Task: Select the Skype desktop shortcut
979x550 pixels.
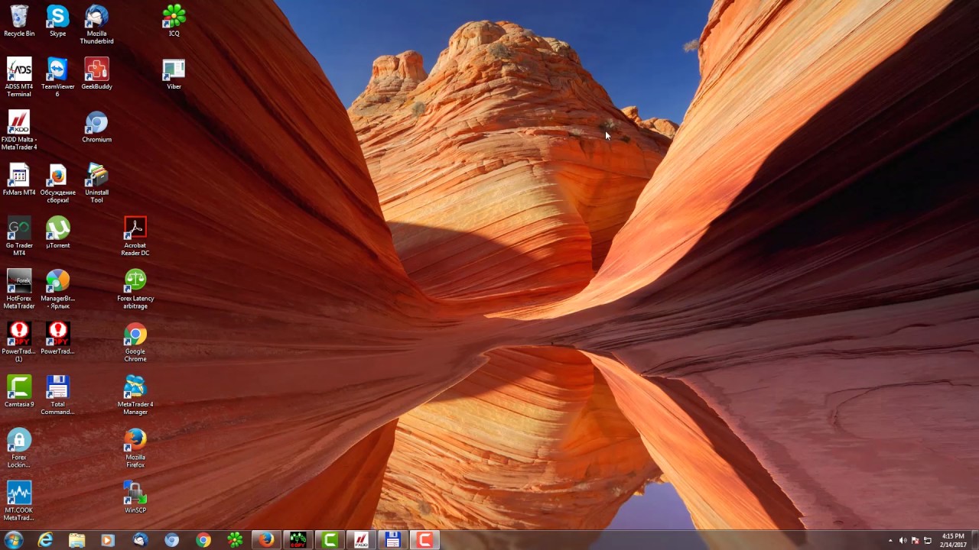Action: (57, 21)
